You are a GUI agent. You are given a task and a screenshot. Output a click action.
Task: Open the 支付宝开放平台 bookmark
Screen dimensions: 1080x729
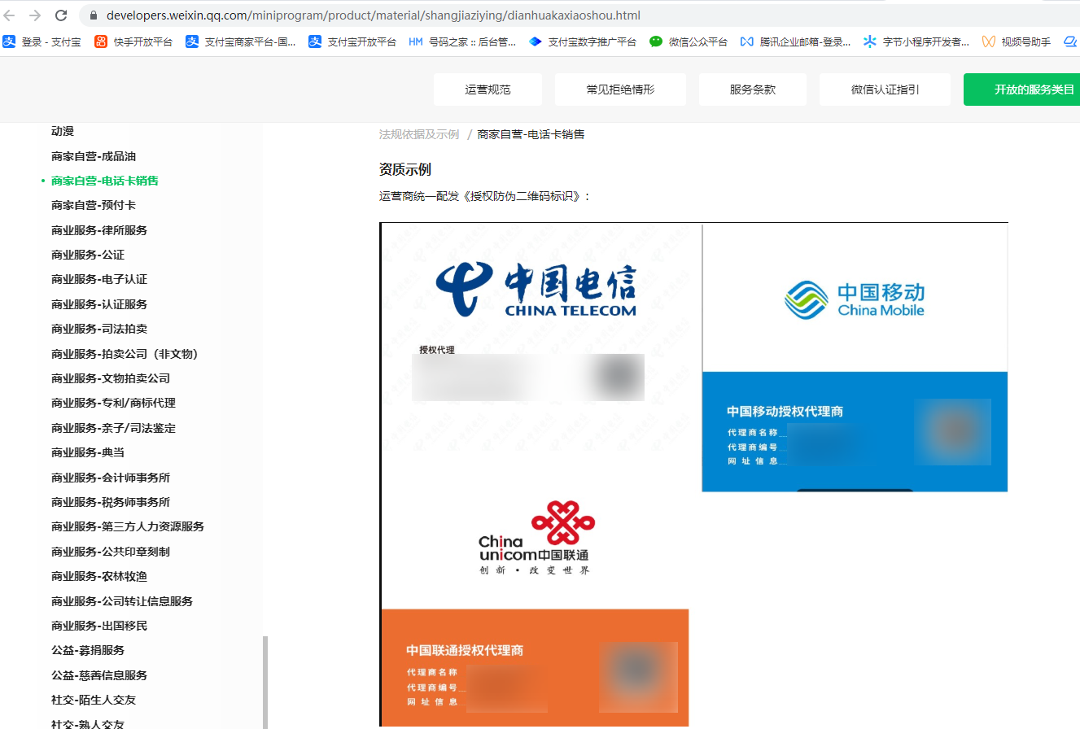pyautogui.click(x=352, y=41)
